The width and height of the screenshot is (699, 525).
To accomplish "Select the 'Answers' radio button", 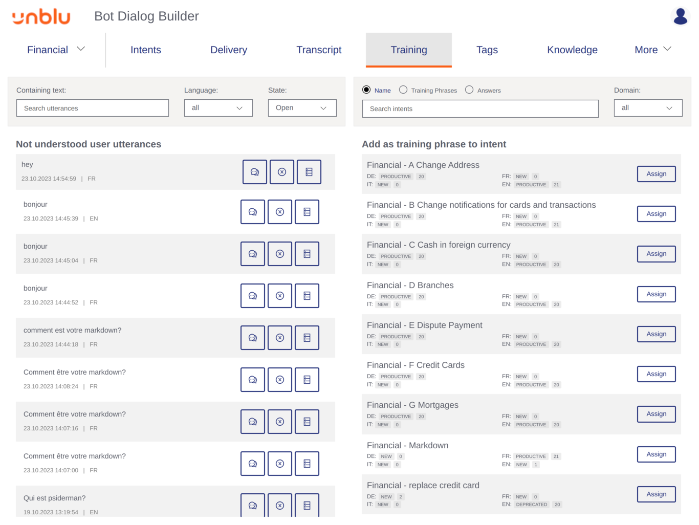I will (x=469, y=90).
